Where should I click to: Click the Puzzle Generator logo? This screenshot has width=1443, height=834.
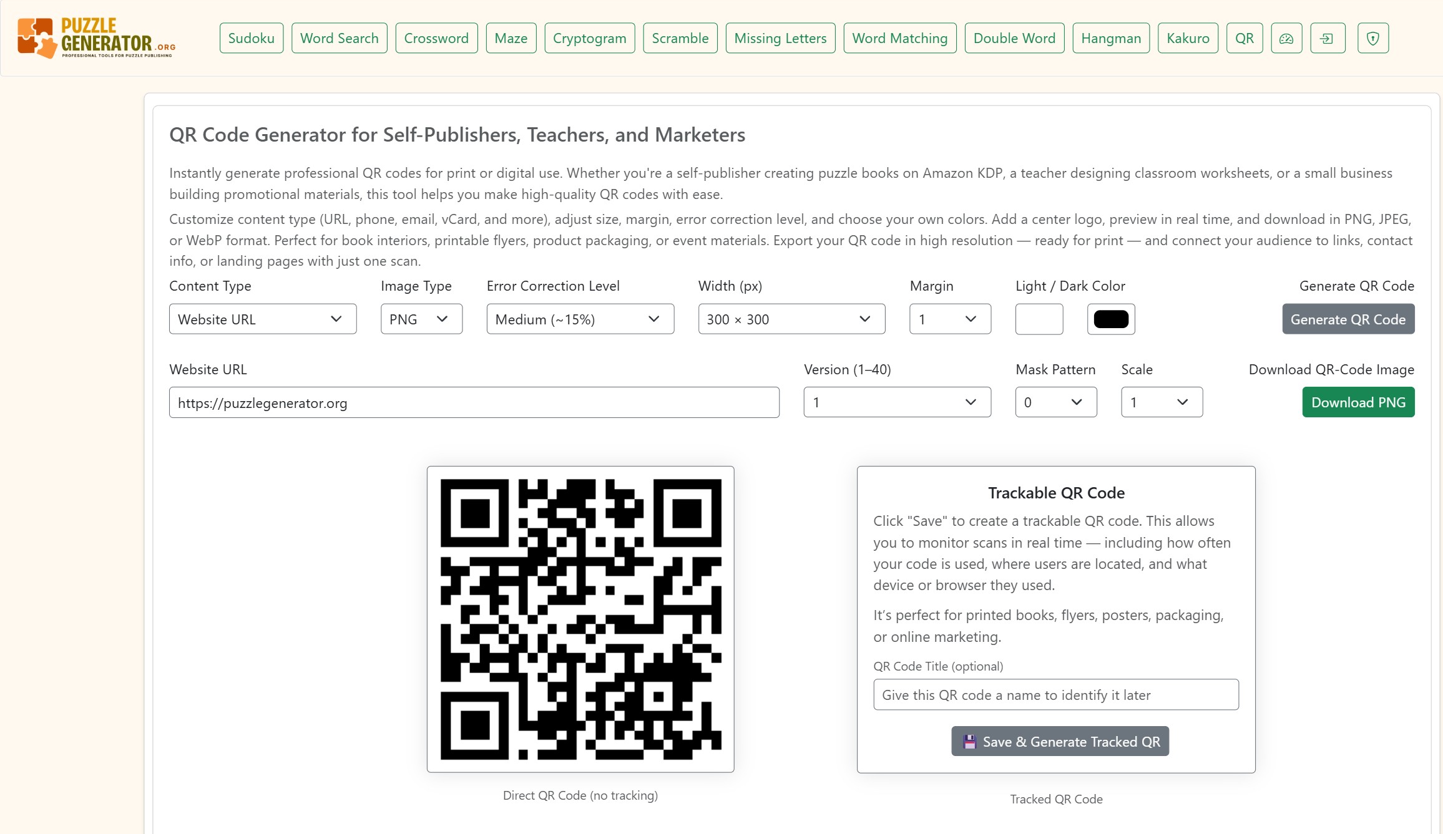pos(95,37)
